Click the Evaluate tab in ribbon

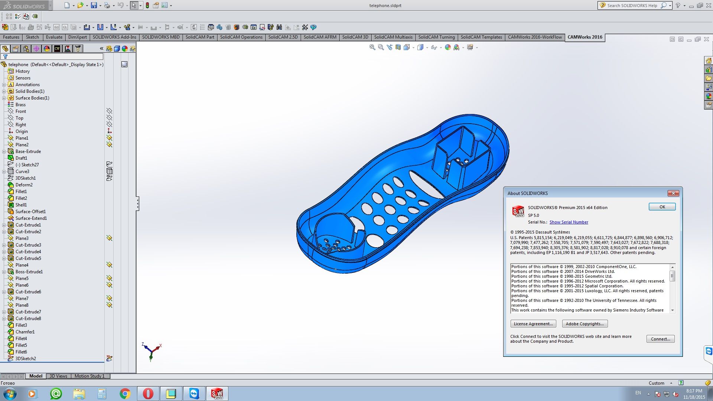(x=53, y=37)
